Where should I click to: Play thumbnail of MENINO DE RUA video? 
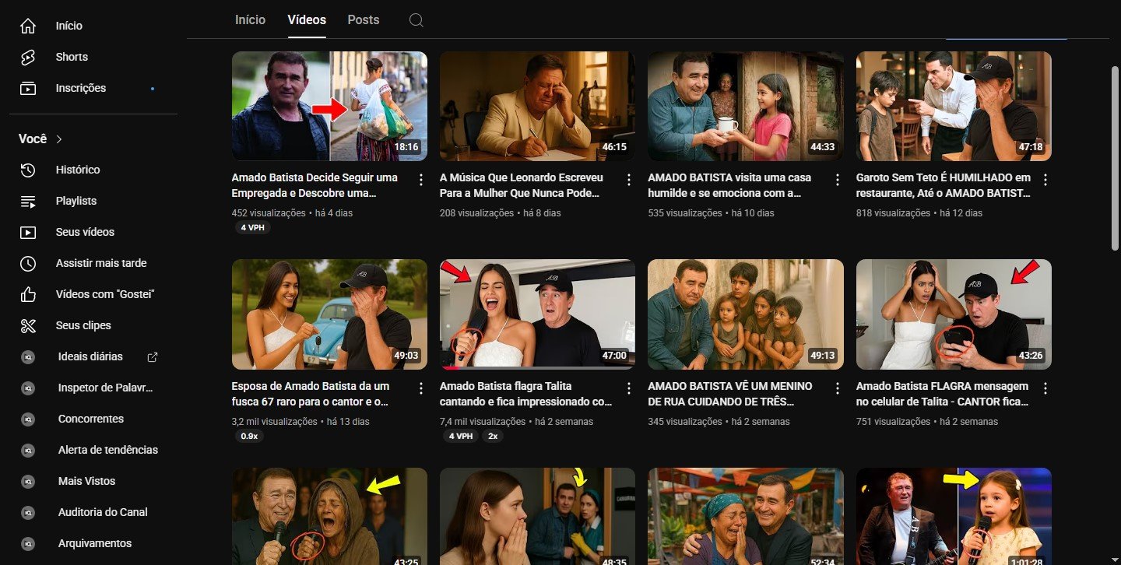745,314
